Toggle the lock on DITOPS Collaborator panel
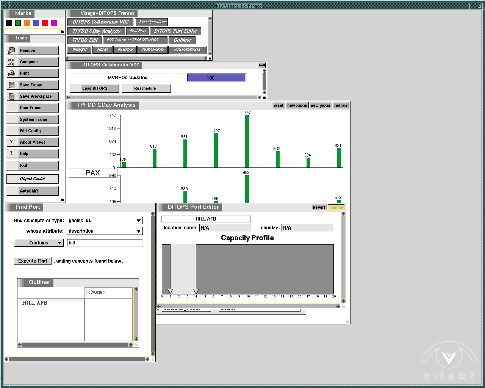 coord(264,97)
